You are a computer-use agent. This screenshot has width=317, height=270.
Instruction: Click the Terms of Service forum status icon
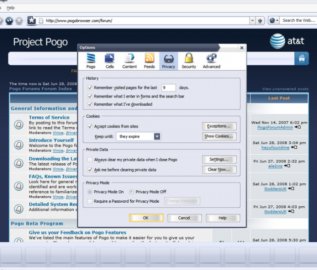pyautogui.click(x=19, y=124)
